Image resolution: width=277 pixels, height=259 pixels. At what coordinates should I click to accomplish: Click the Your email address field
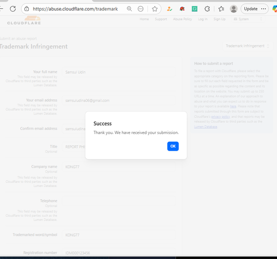(x=119, y=101)
